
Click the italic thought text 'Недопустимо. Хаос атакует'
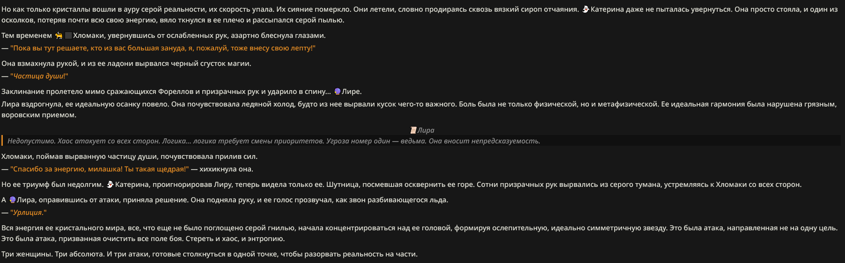(274, 141)
